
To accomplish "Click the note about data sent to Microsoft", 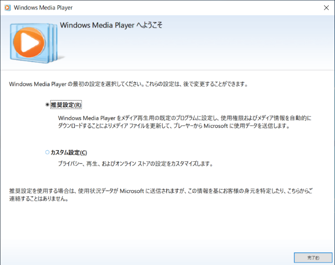I will (x=161, y=195).
